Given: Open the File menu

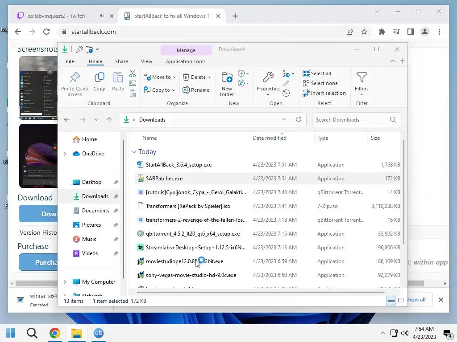Looking at the screenshot, I should (x=70, y=61).
